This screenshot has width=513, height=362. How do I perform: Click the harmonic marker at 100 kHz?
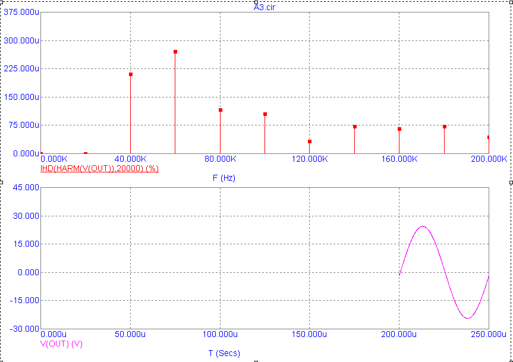click(x=265, y=114)
